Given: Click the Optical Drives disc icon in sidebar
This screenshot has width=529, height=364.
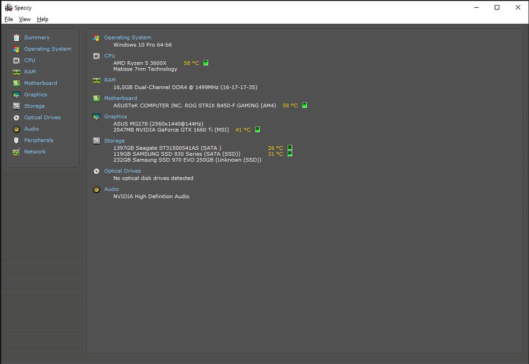Looking at the screenshot, I should click(16, 118).
